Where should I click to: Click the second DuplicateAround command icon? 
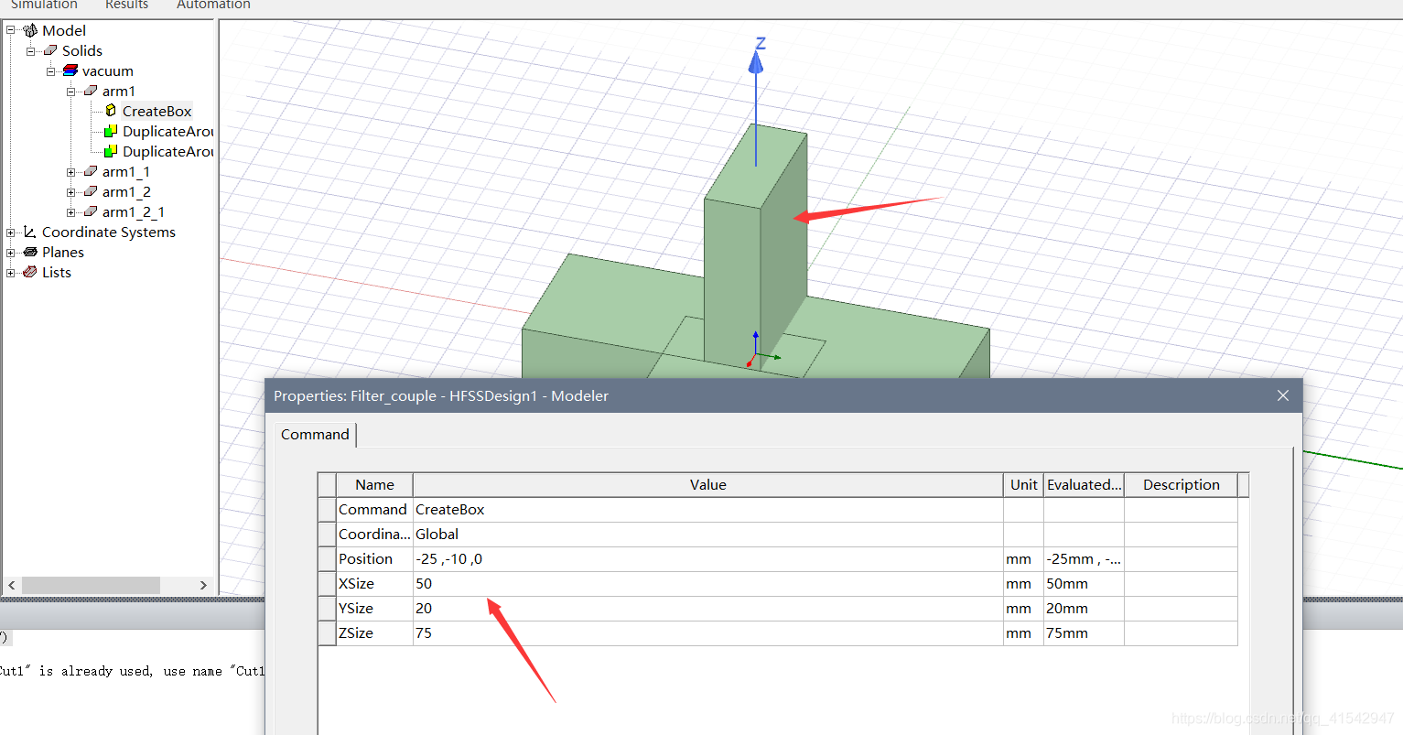point(111,151)
